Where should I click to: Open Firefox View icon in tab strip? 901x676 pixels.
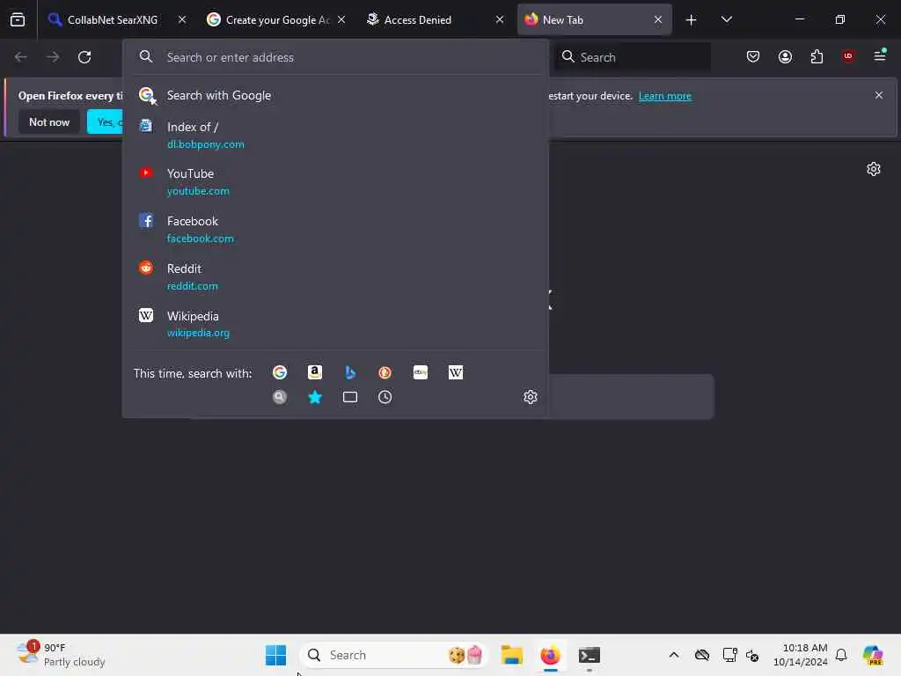coord(18,19)
